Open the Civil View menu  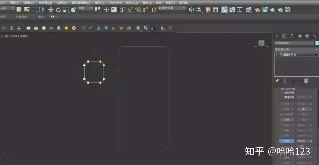click(x=115, y=3)
